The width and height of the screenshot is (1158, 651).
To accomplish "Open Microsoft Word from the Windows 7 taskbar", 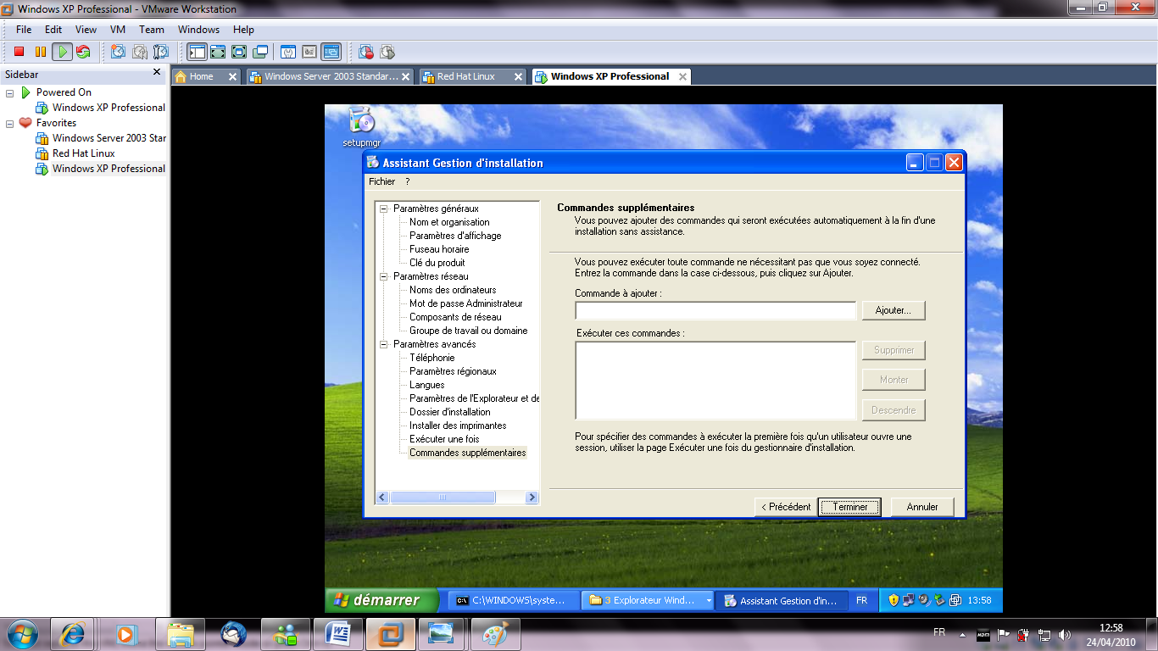I will point(337,634).
